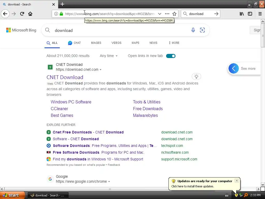Switch to the IMAGES tab
The height and width of the screenshot is (199, 265).
(x=96, y=43)
